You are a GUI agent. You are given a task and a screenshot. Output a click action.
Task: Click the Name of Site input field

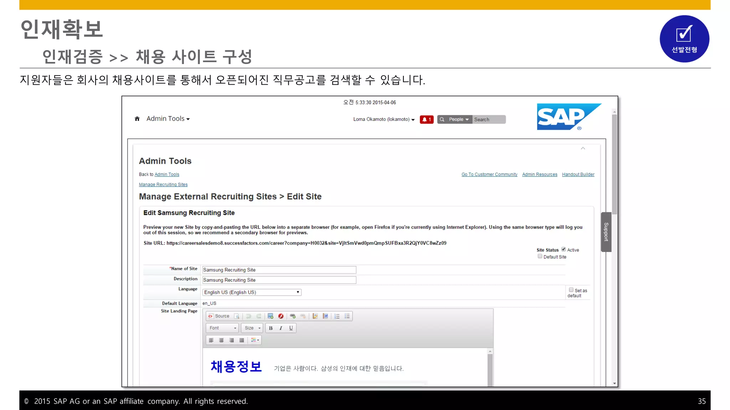pos(279,270)
